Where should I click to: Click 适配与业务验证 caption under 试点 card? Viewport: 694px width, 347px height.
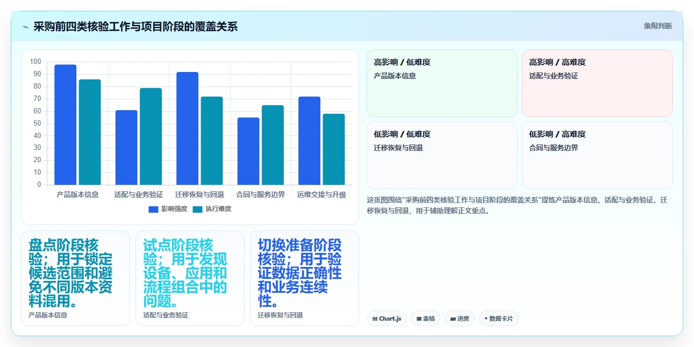click(166, 315)
